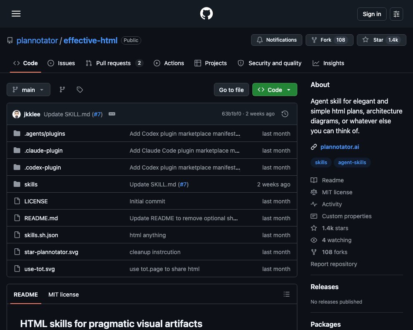Open the Packages heading link
Image resolution: width=413 pixels, height=330 pixels.
(x=325, y=324)
